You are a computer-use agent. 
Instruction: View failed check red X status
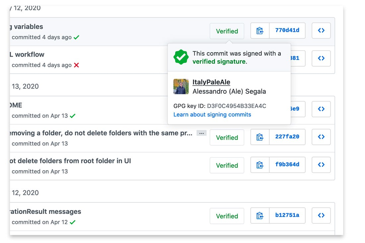click(76, 65)
